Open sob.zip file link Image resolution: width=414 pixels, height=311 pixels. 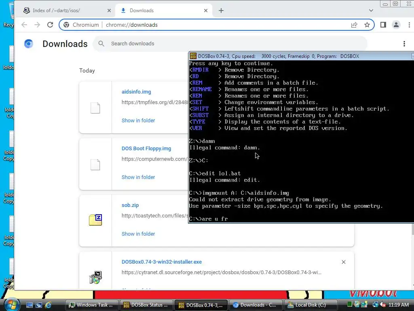(x=130, y=205)
